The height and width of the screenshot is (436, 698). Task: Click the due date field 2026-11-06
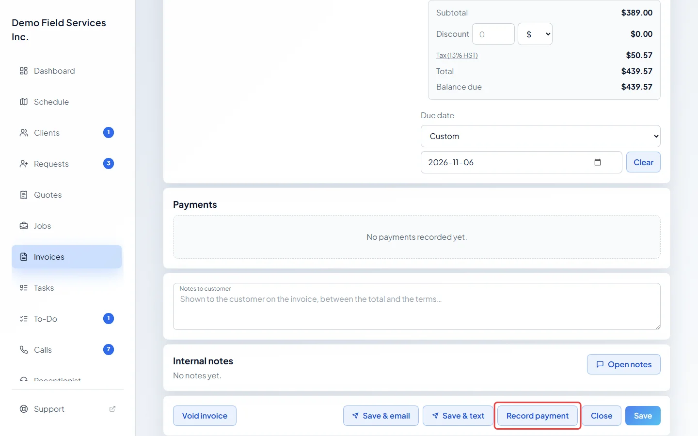coord(522,162)
